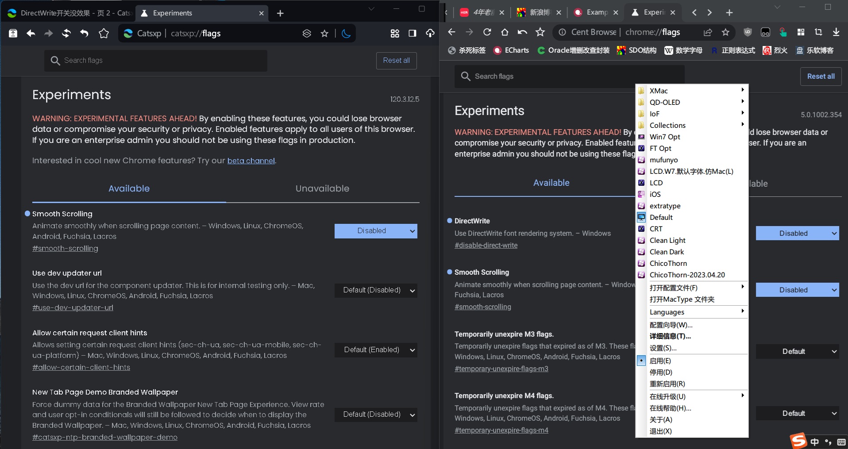Image resolution: width=848 pixels, height=449 pixels.
Task: Close the Experiments tab in Catsxp
Action: click(261, 13)
